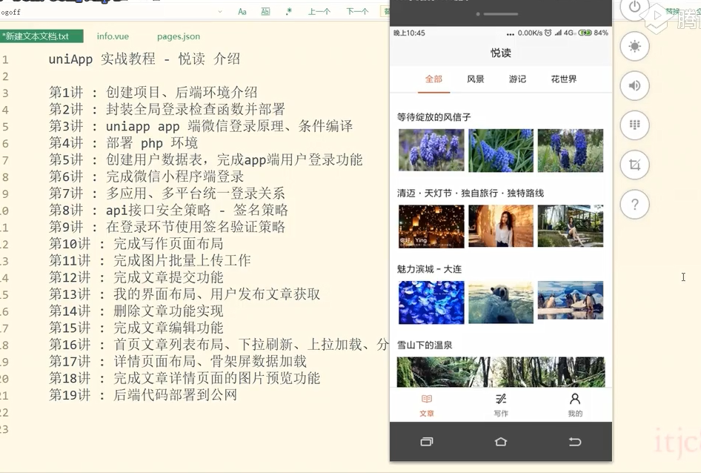The width and height of the screenshot is (701, 473).
Task: Open the emulator keypad grid icon
Action: pos(634,125)
